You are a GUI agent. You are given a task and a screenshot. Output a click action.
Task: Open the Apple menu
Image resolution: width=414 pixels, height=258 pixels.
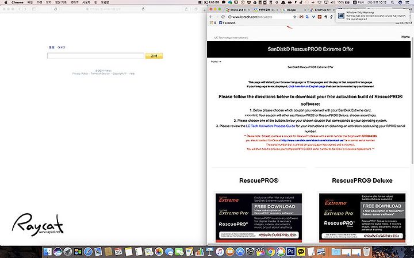coord(6,2)
